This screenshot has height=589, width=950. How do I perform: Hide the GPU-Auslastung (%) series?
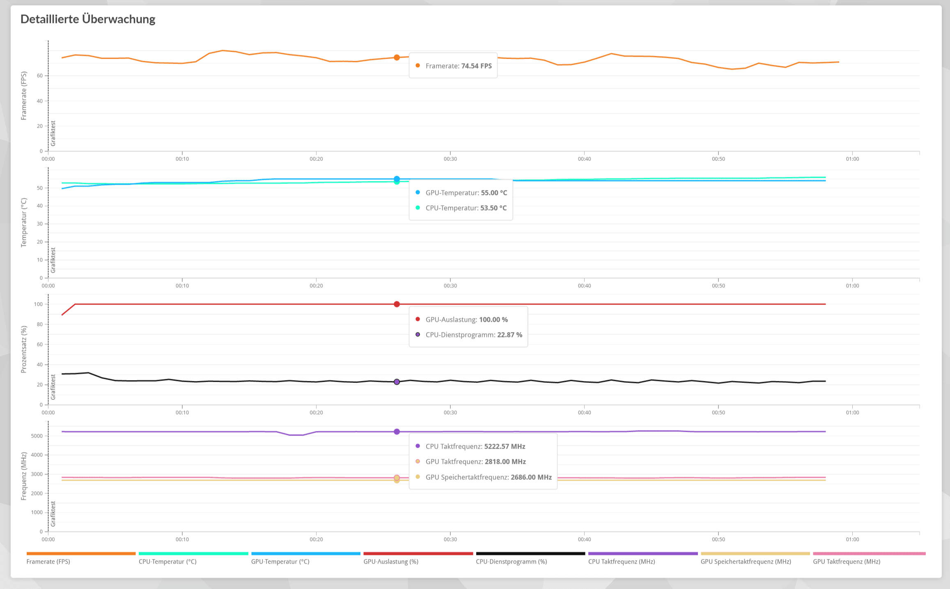390,561
